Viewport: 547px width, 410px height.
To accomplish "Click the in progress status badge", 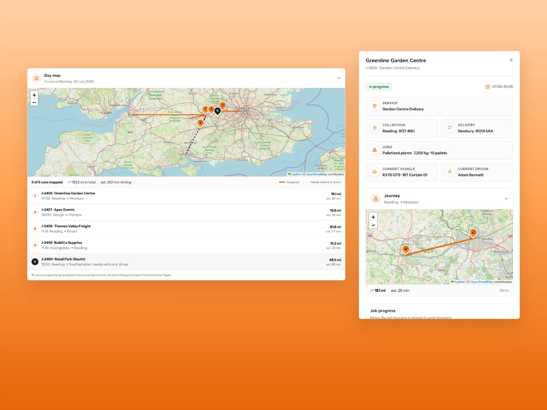I will click(379, 87).
